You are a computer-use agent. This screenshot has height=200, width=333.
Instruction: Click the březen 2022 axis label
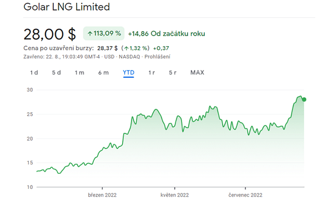point(102,195)
